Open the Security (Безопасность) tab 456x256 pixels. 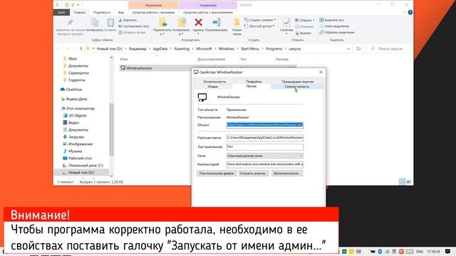click(x=214, y=82)
